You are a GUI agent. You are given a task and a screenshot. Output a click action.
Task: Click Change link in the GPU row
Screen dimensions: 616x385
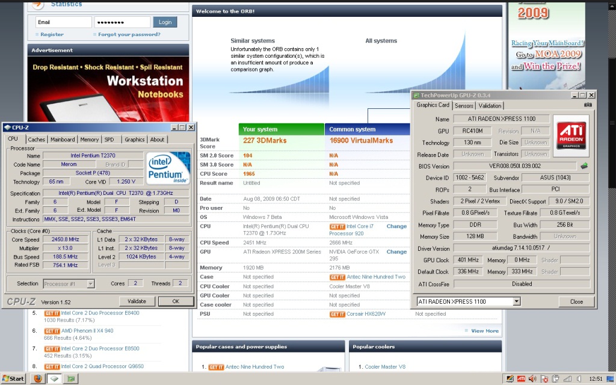[396, 252]
